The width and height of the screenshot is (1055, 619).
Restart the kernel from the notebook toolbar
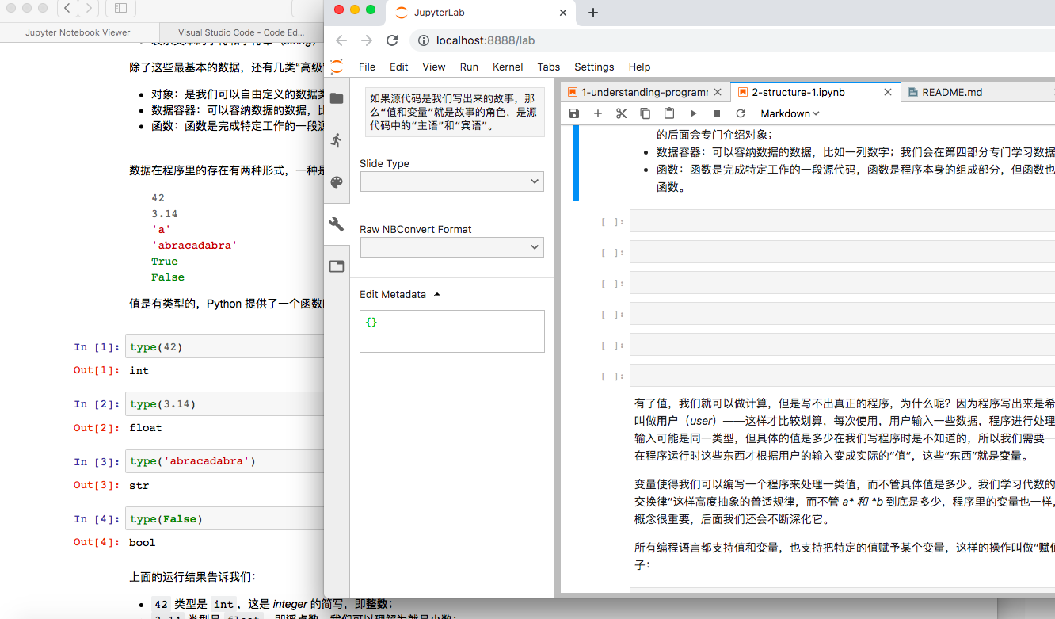click(741, 113)
